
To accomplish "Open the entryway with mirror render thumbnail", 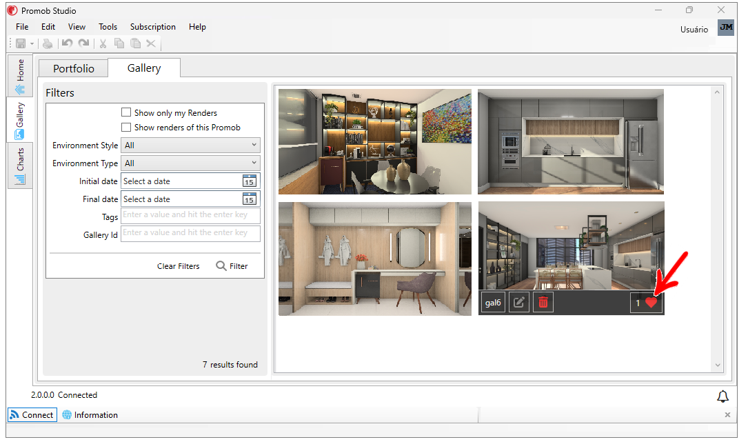I will pyautogui.click(x=375, y=259).
